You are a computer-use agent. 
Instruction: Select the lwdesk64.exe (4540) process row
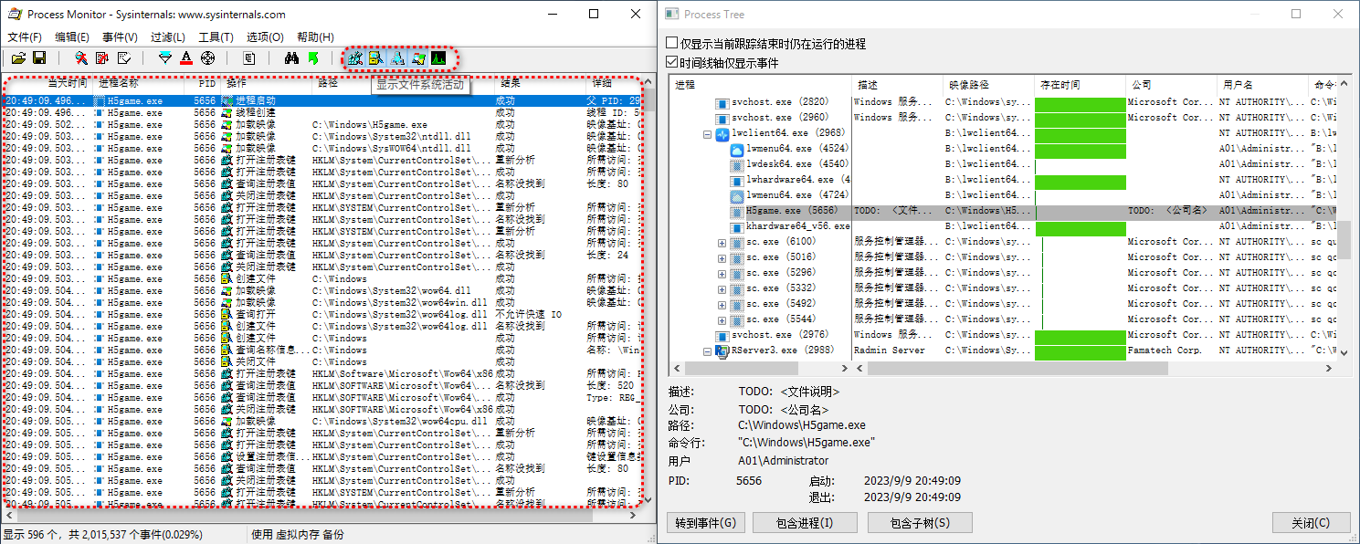(x=1003, y=164)
